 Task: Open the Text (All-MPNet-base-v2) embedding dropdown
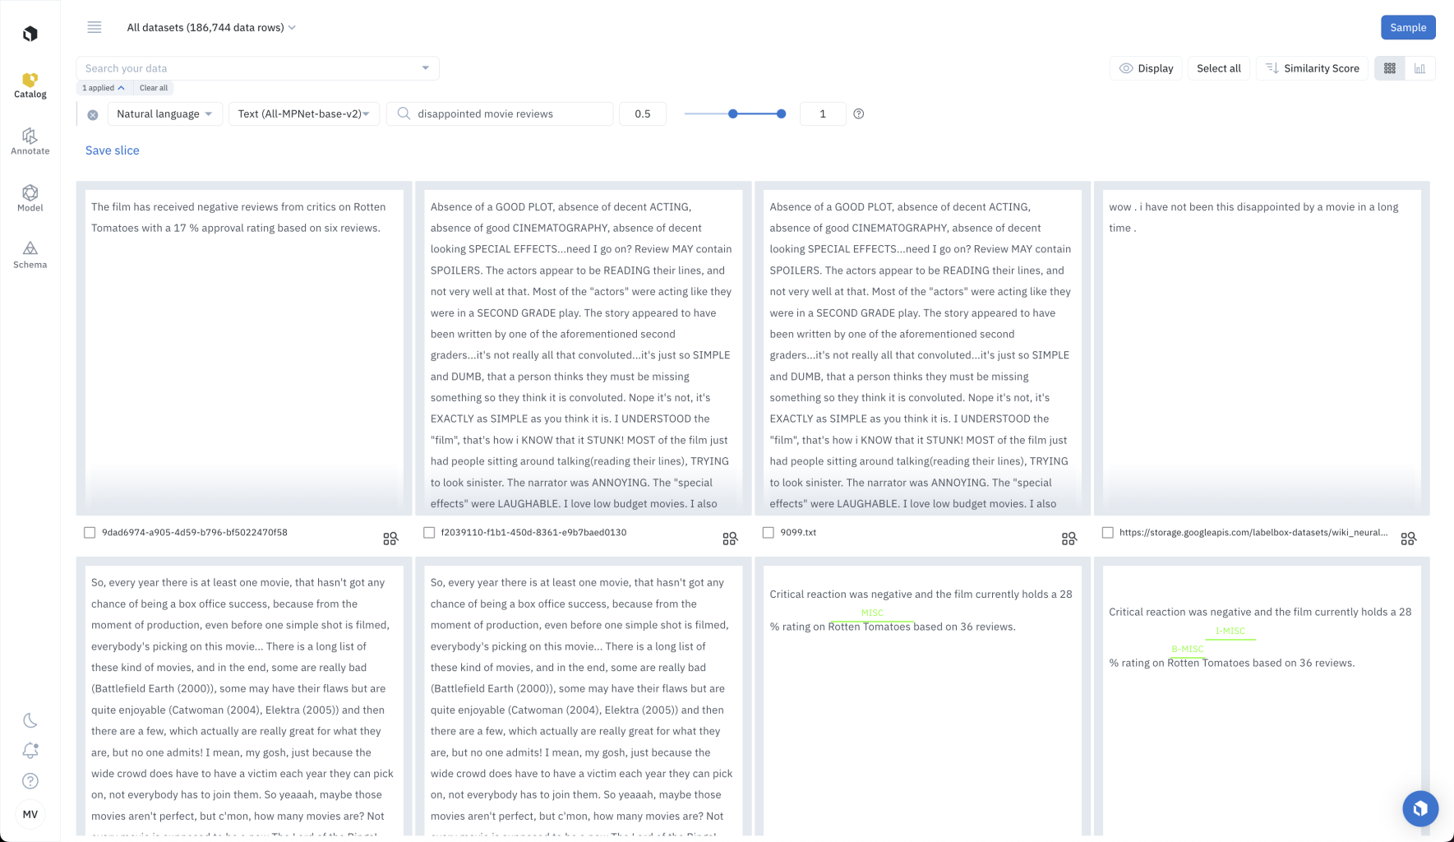[x=303, y=113]
